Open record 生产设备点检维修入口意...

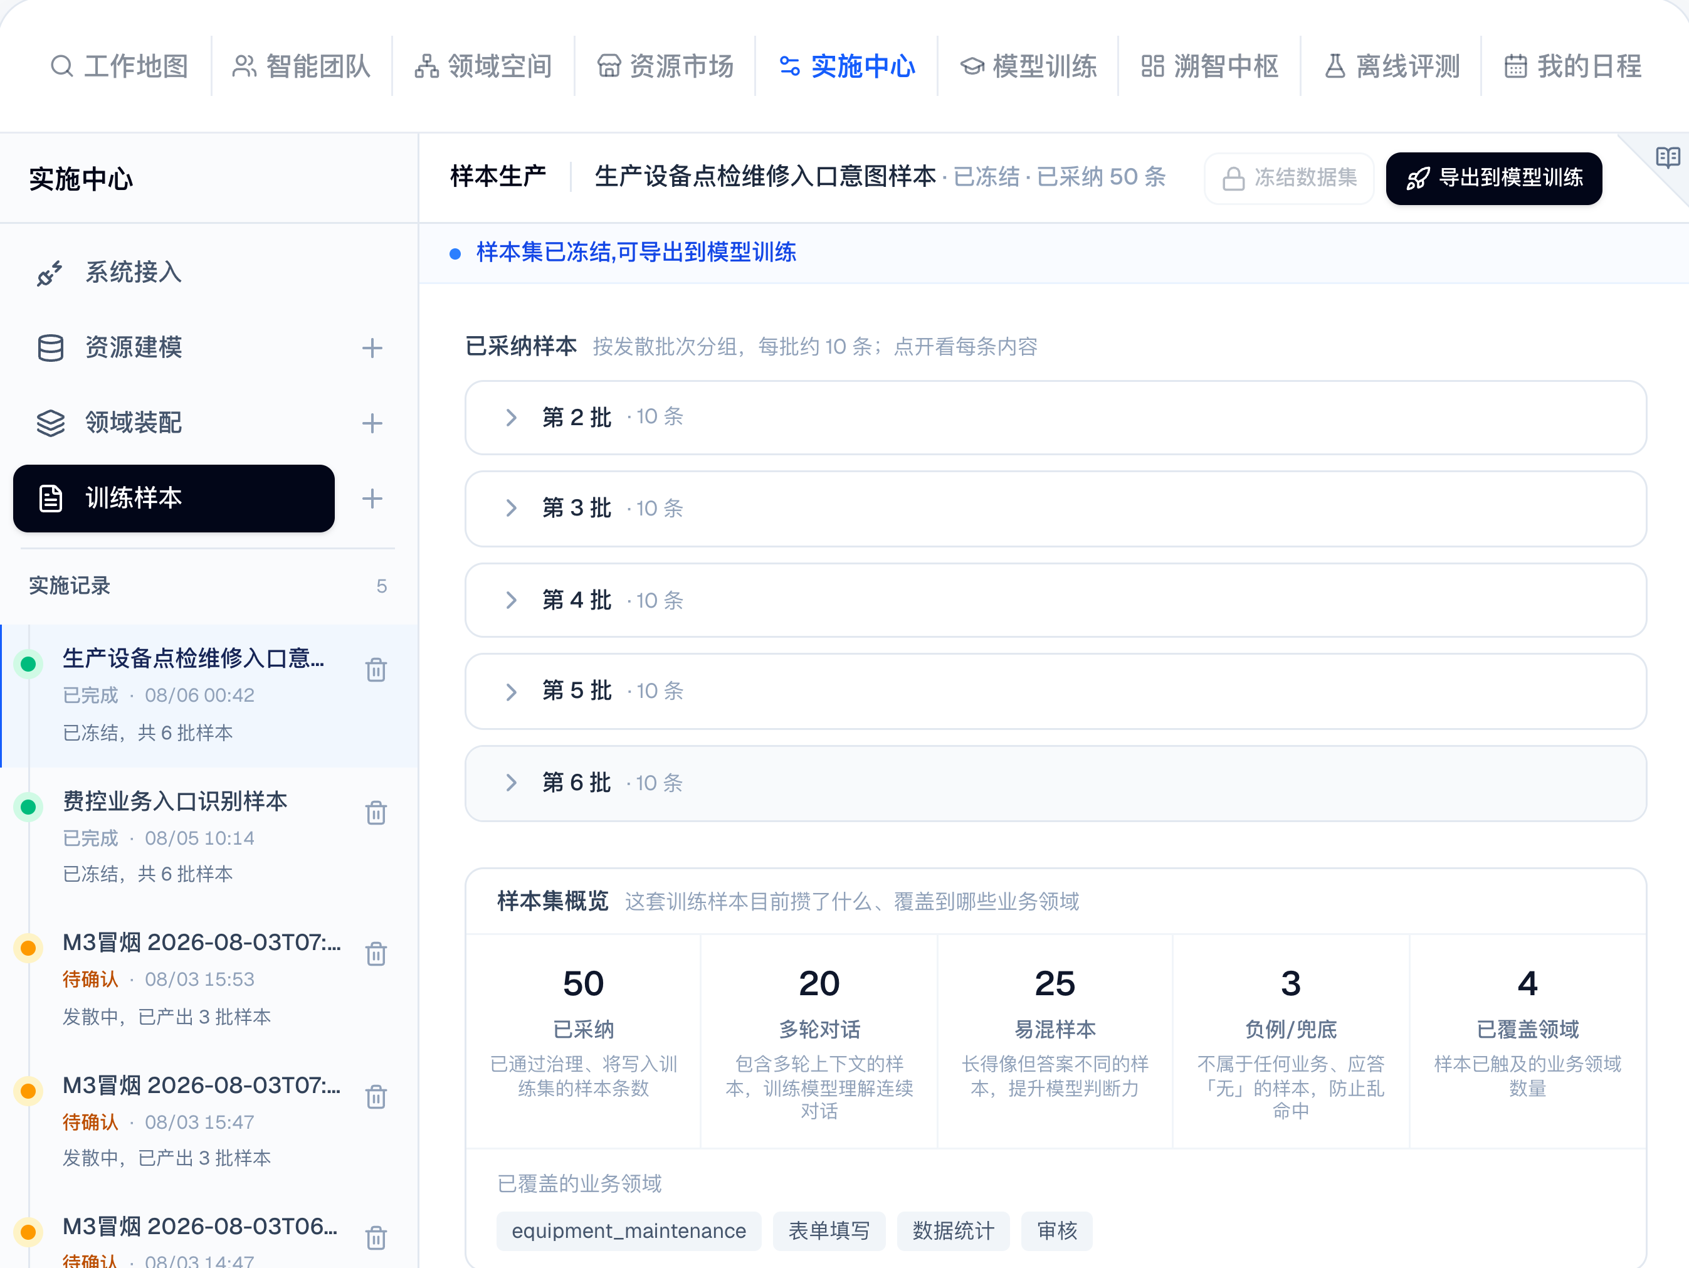click(x=209, y=695)
